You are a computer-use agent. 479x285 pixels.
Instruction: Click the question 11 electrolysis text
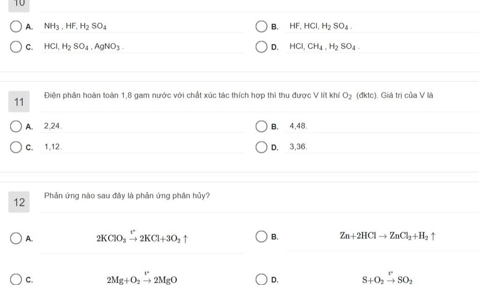pyautogui.click(x=239, y=95)
